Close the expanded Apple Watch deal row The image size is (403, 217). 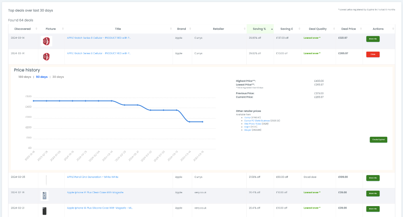[x=372, y=54]
